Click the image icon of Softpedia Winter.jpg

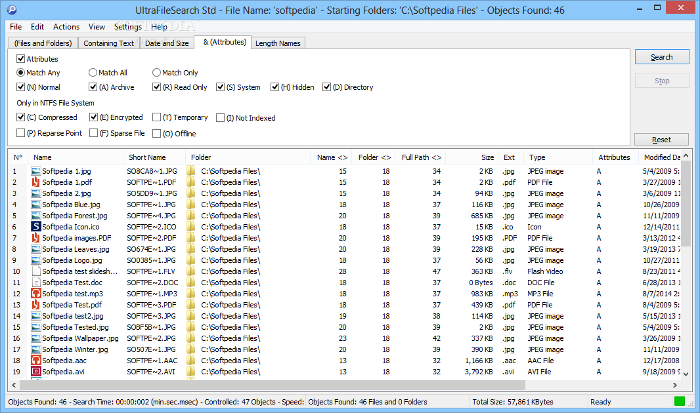click(35, 349)
